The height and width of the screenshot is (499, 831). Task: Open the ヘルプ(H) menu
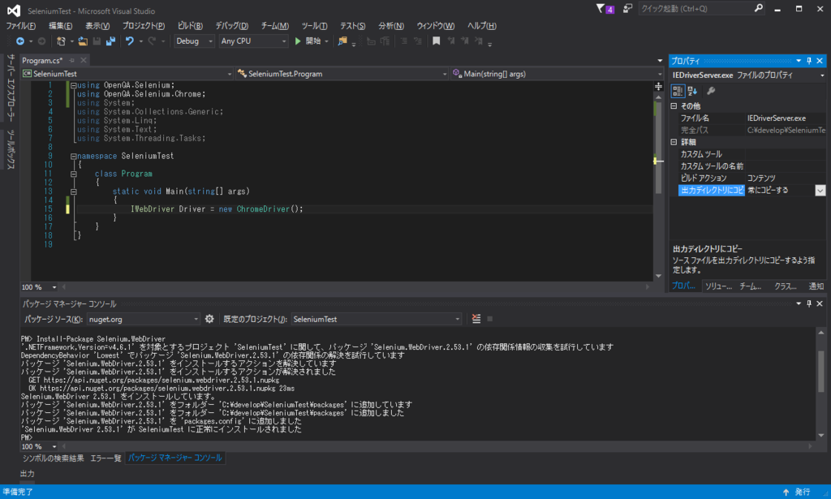click(482, 25)
